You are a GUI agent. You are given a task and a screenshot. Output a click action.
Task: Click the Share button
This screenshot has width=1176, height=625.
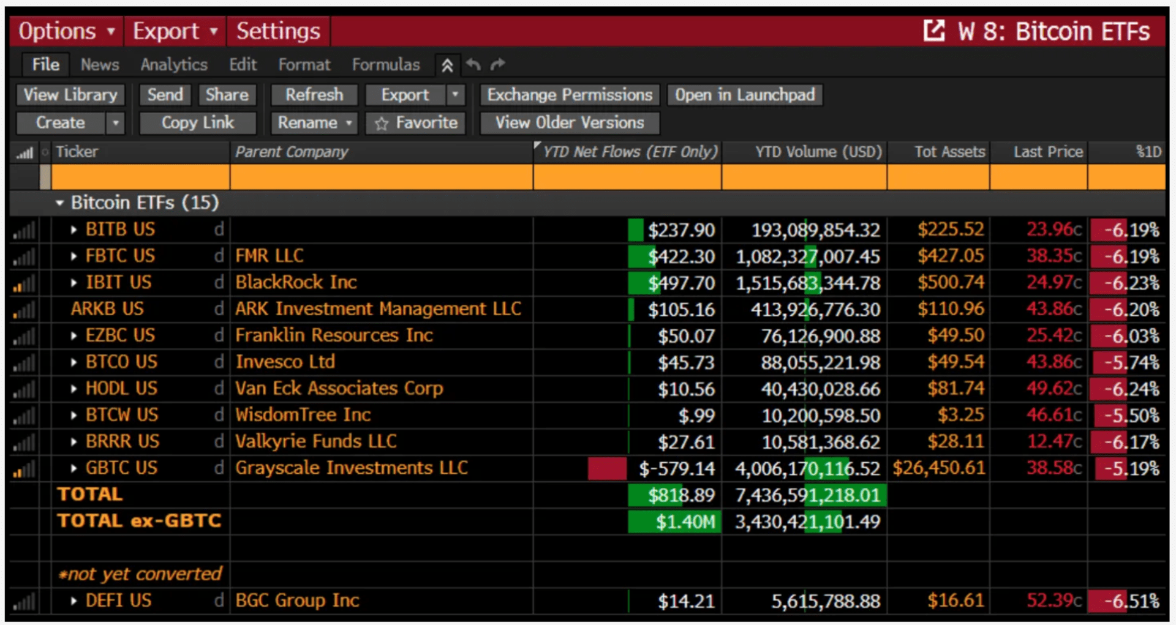(x=227, y=95)
